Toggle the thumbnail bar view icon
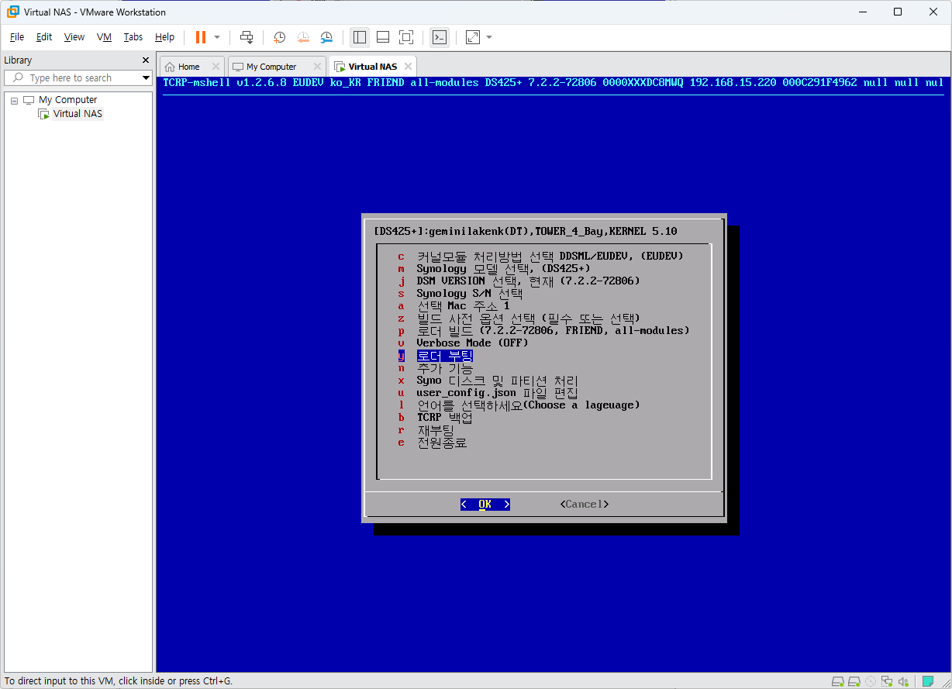The width and height of the screenshot is (952, 689). (383, 37)
